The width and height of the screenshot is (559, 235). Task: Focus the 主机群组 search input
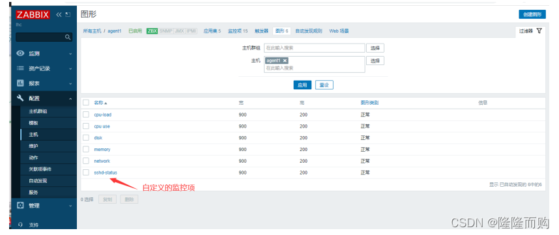click(x=315, y=48)
